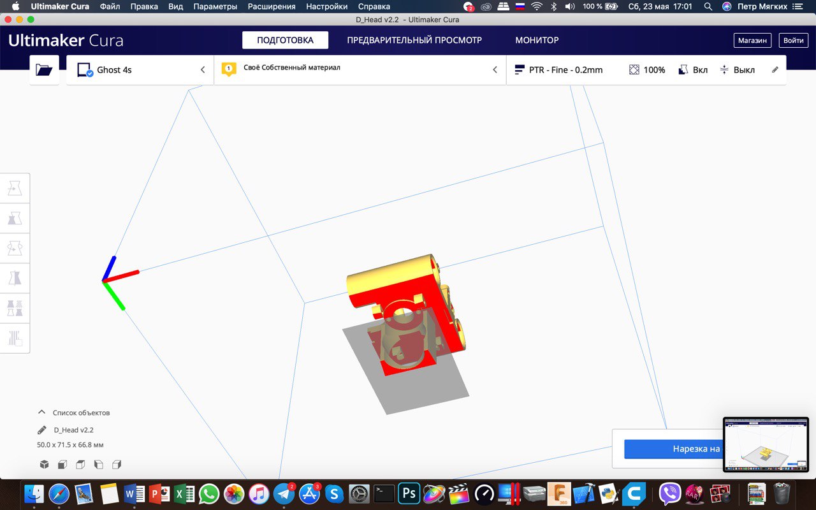Open Spotlight search in menu bar
Image resolution: width=816 pixels, height=510 pixels.
tap(708, 6)
